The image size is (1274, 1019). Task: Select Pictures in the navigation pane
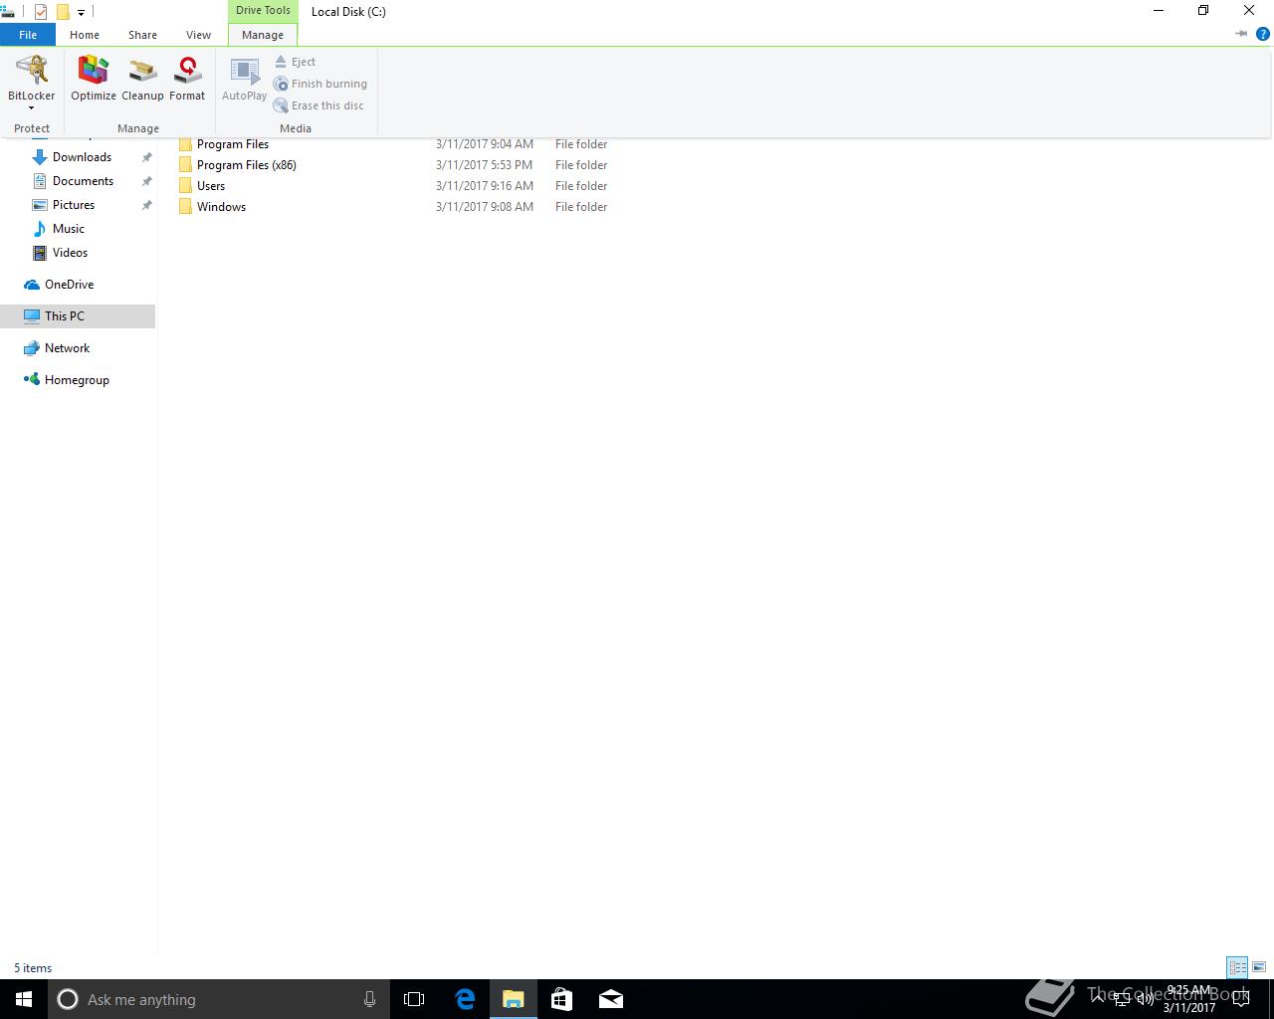point(74,205)
